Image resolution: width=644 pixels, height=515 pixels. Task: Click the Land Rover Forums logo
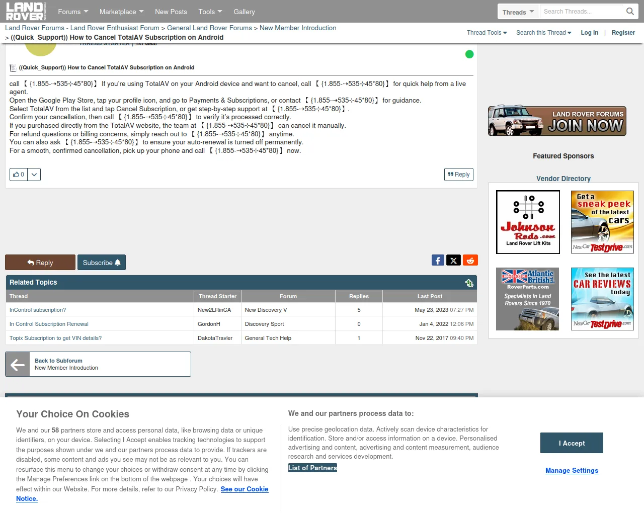(x=26, y=11)
